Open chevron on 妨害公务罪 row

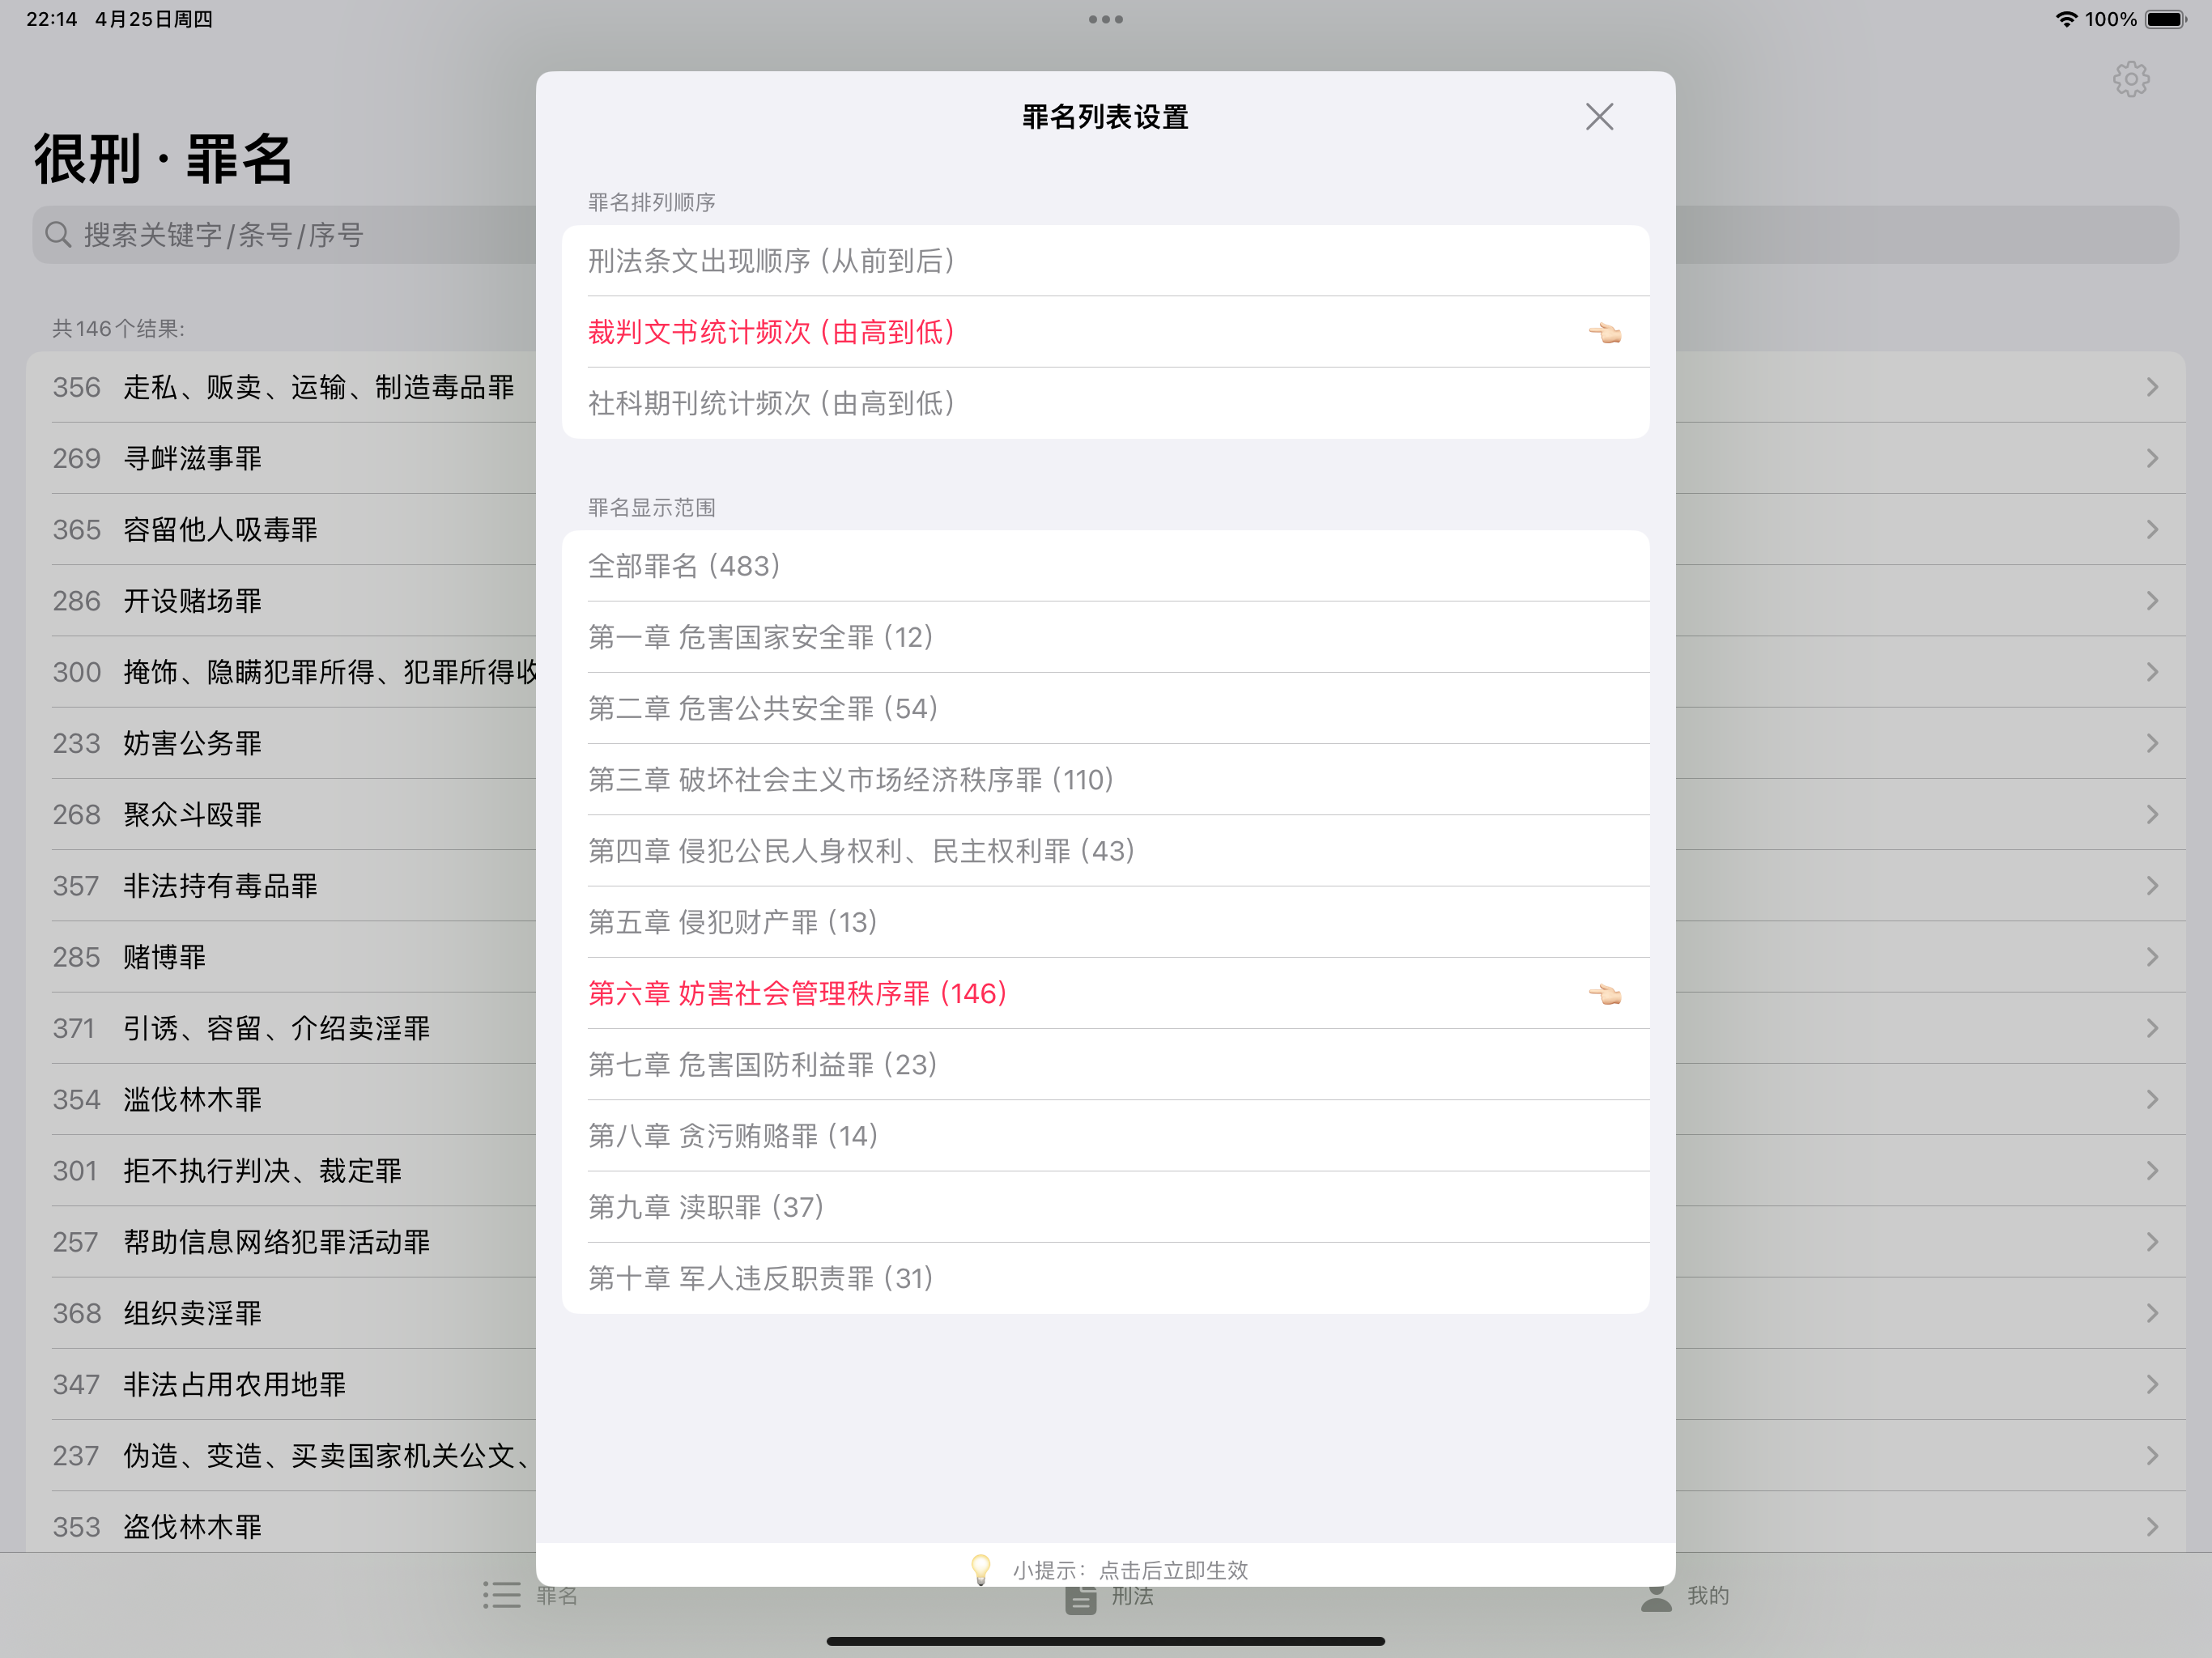pos(2152,743)
